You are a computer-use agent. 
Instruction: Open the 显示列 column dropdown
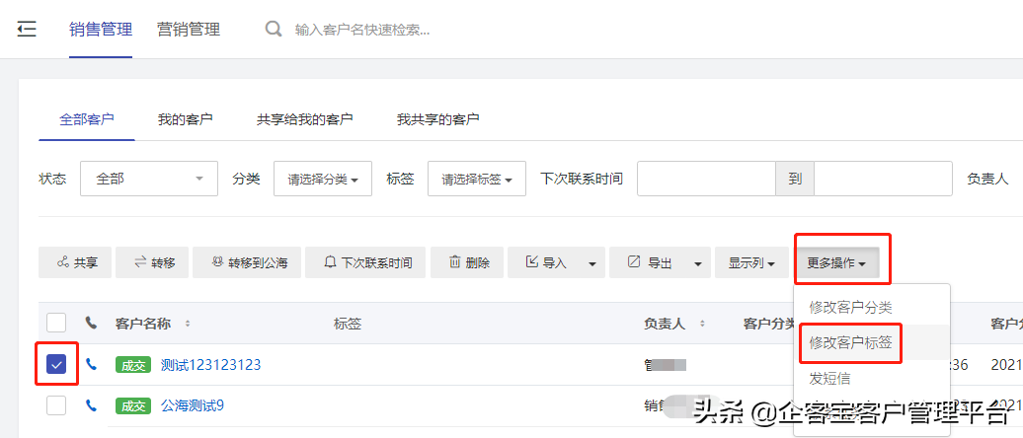tap(751, 262)
